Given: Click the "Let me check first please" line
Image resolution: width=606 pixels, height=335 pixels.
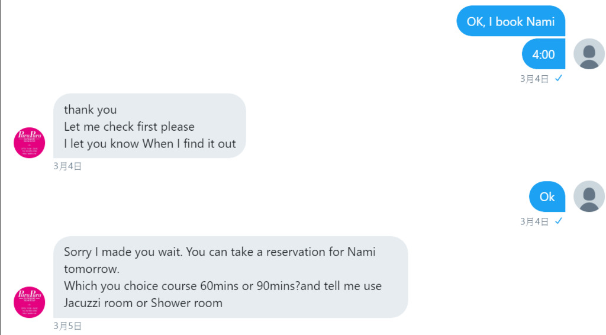Looking at the screenshot, I should (x=129, y=127).
